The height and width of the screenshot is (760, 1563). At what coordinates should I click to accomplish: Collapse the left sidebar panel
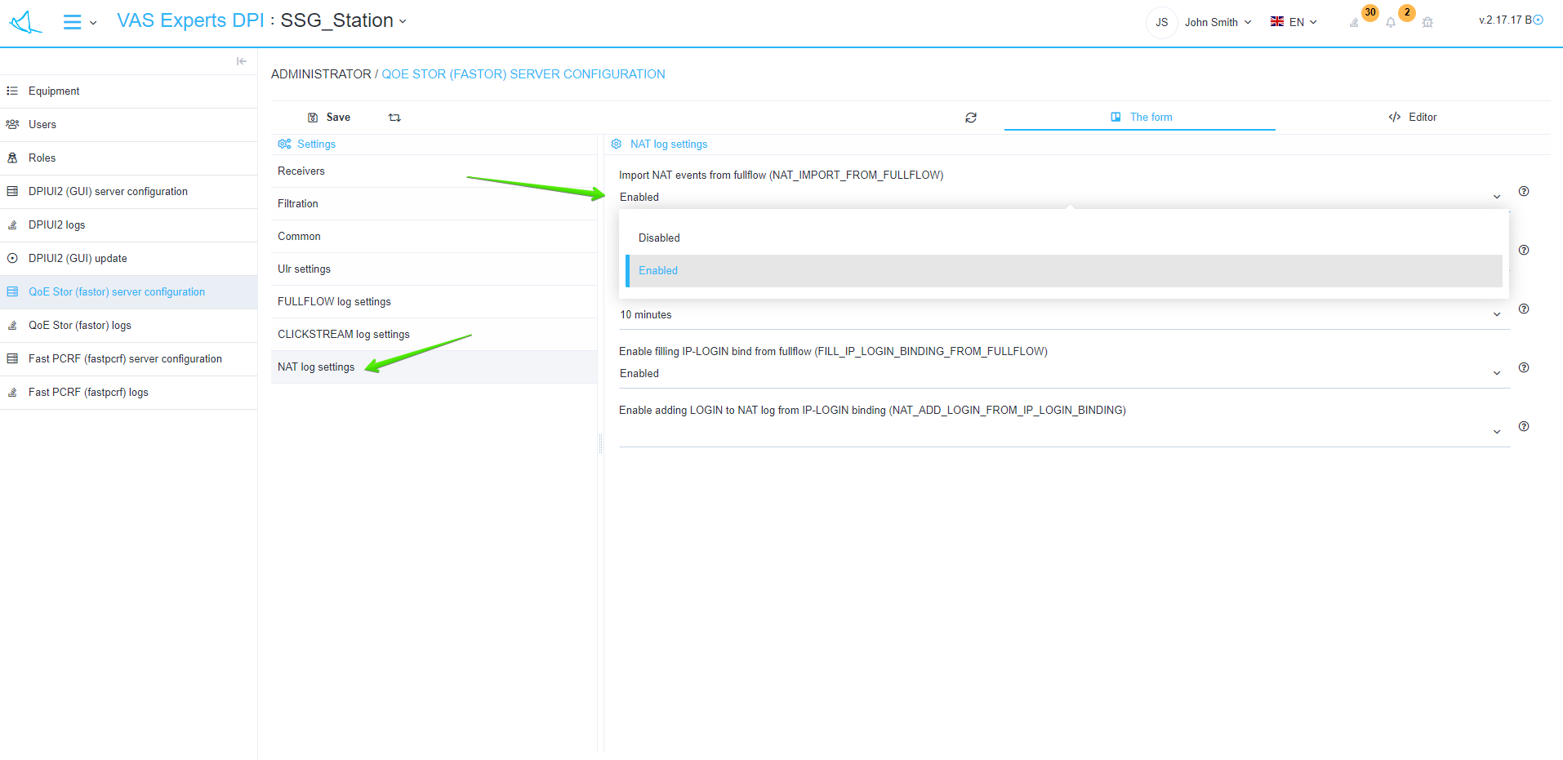(x=242, y=61)
